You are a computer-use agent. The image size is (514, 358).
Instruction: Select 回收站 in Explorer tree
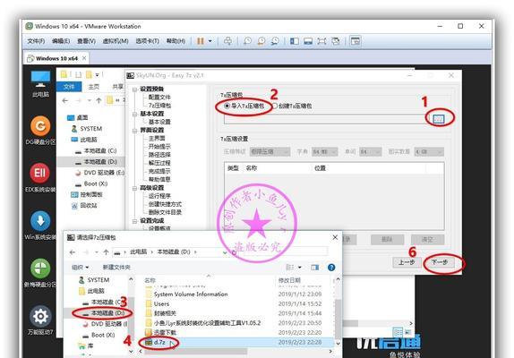(84, 205)
